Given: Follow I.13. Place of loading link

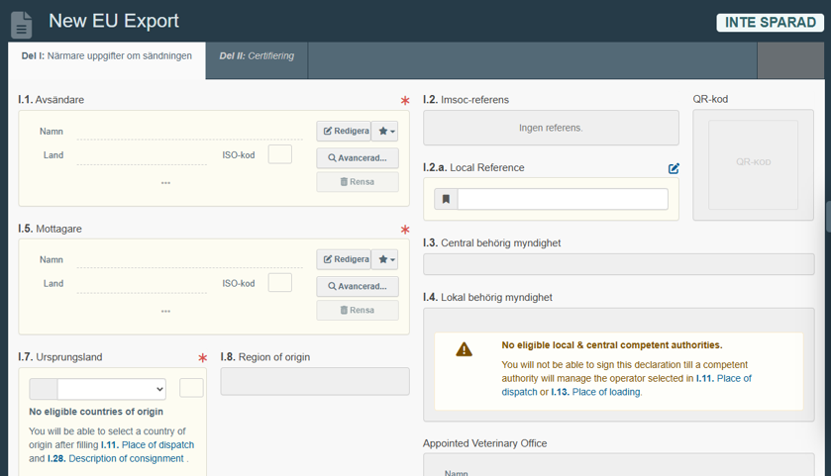Looking at the screenshot, I should point(595,392).
